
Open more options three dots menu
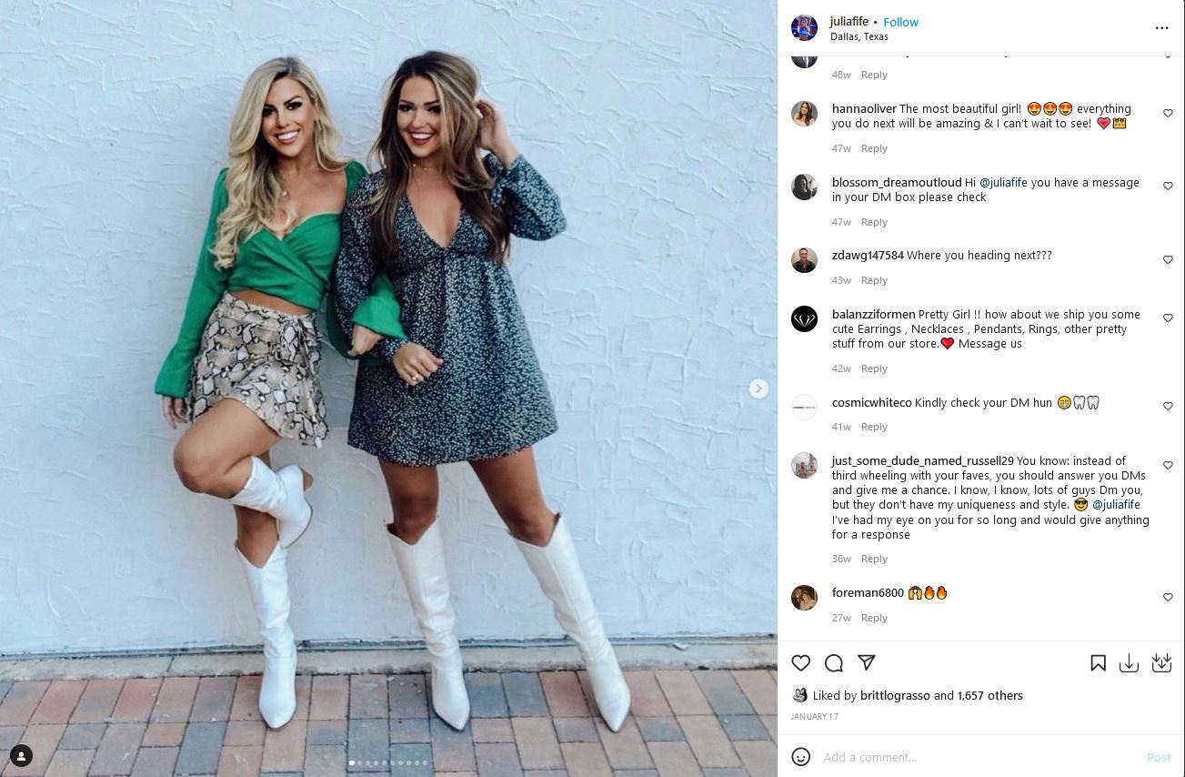[x=1161, y=28]
